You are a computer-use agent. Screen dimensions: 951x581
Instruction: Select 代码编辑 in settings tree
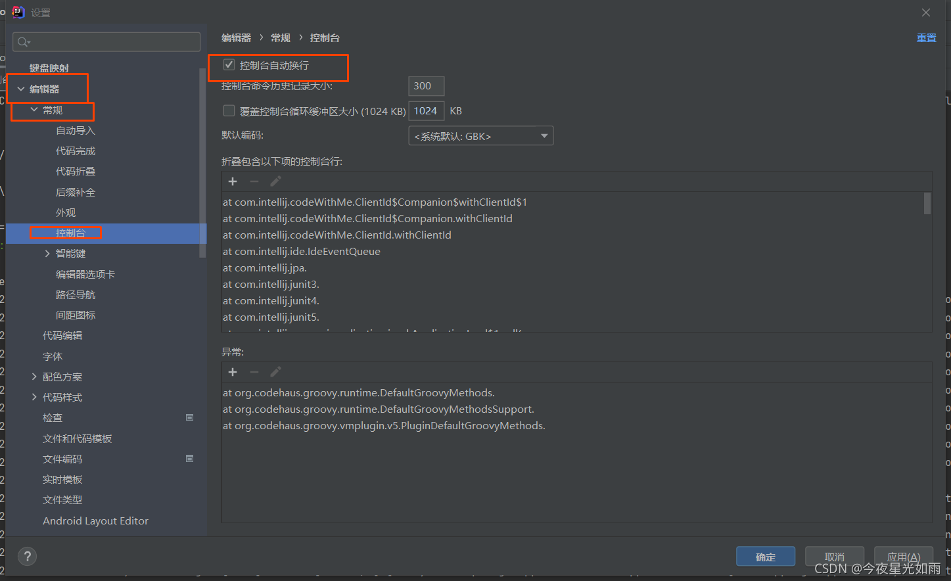pyautogui.click(x=62, y=336)
